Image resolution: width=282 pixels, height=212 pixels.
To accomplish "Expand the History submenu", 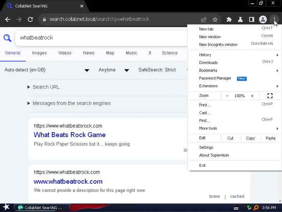I will pos(234,55).
